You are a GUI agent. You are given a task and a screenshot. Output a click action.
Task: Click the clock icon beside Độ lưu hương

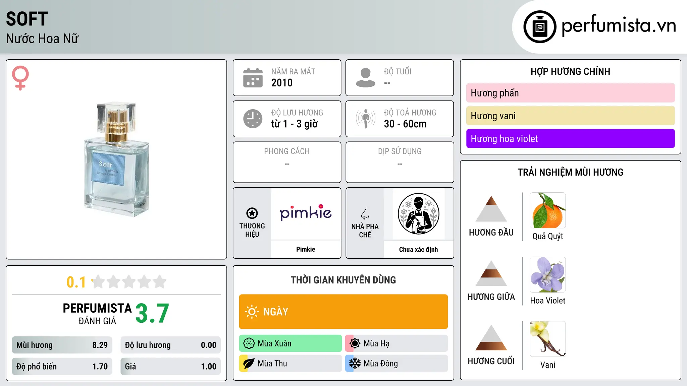(253, 119)
